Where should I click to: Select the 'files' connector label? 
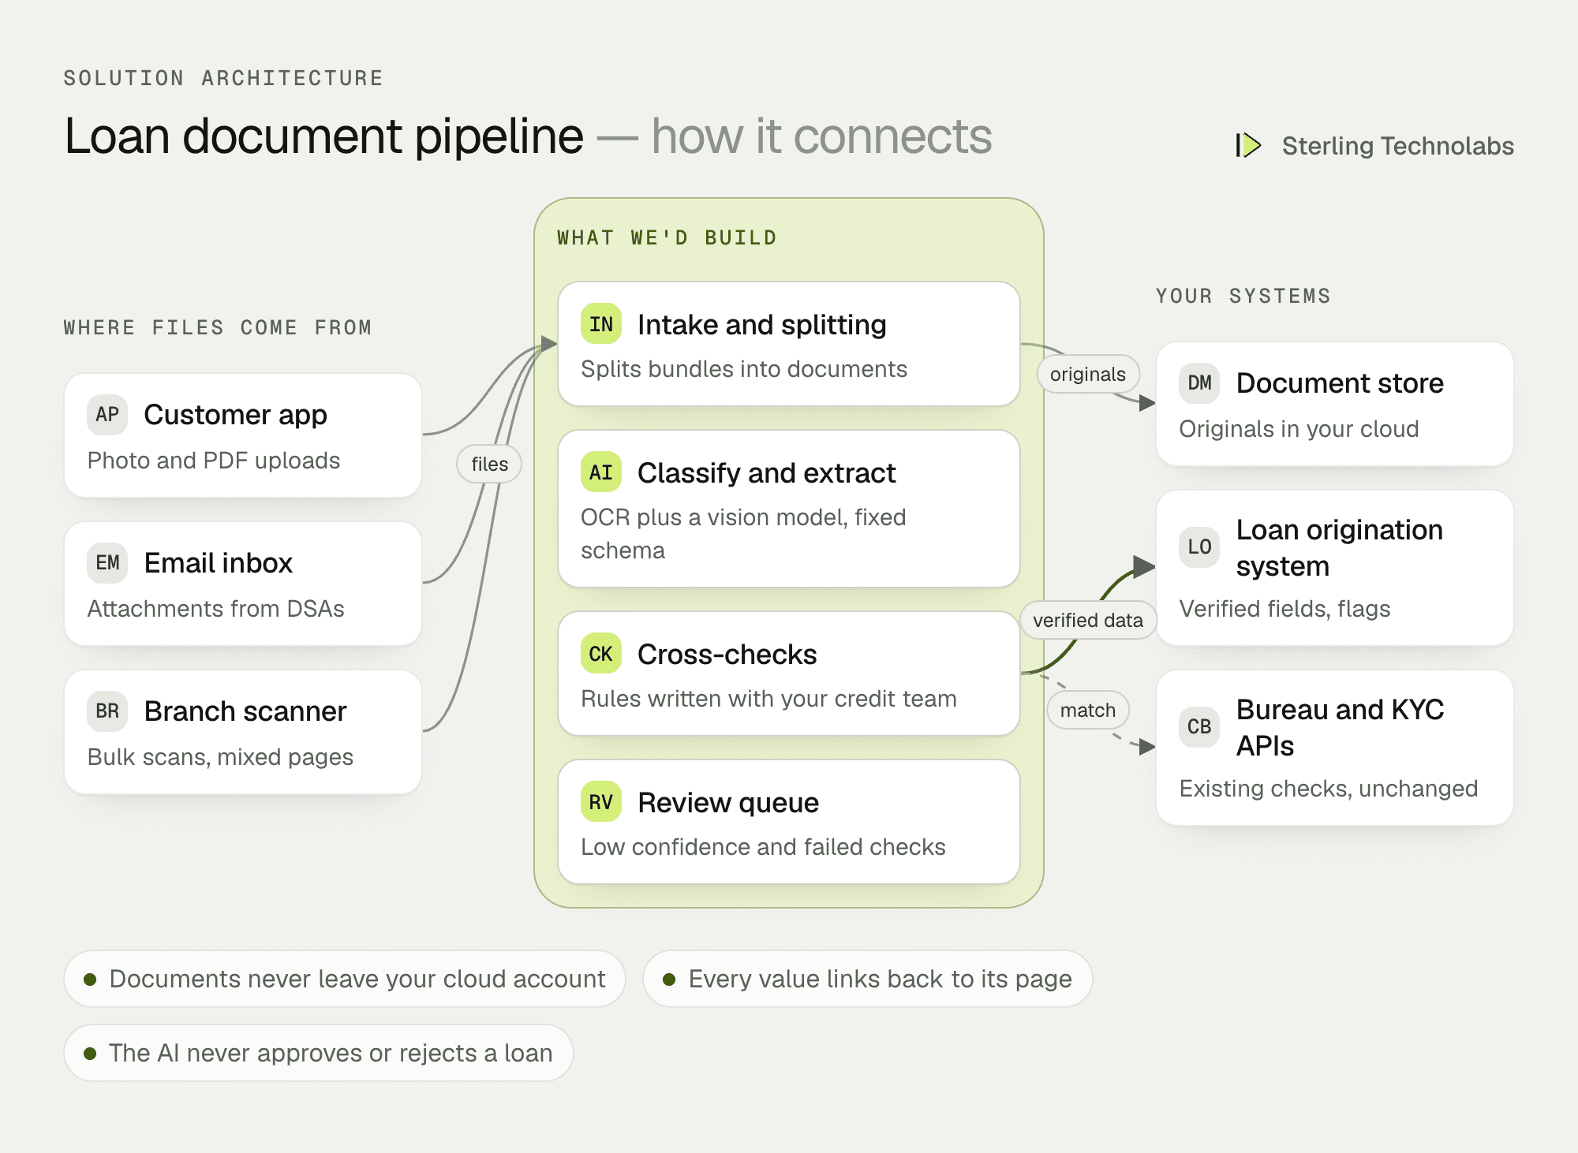tap(489, 464)
